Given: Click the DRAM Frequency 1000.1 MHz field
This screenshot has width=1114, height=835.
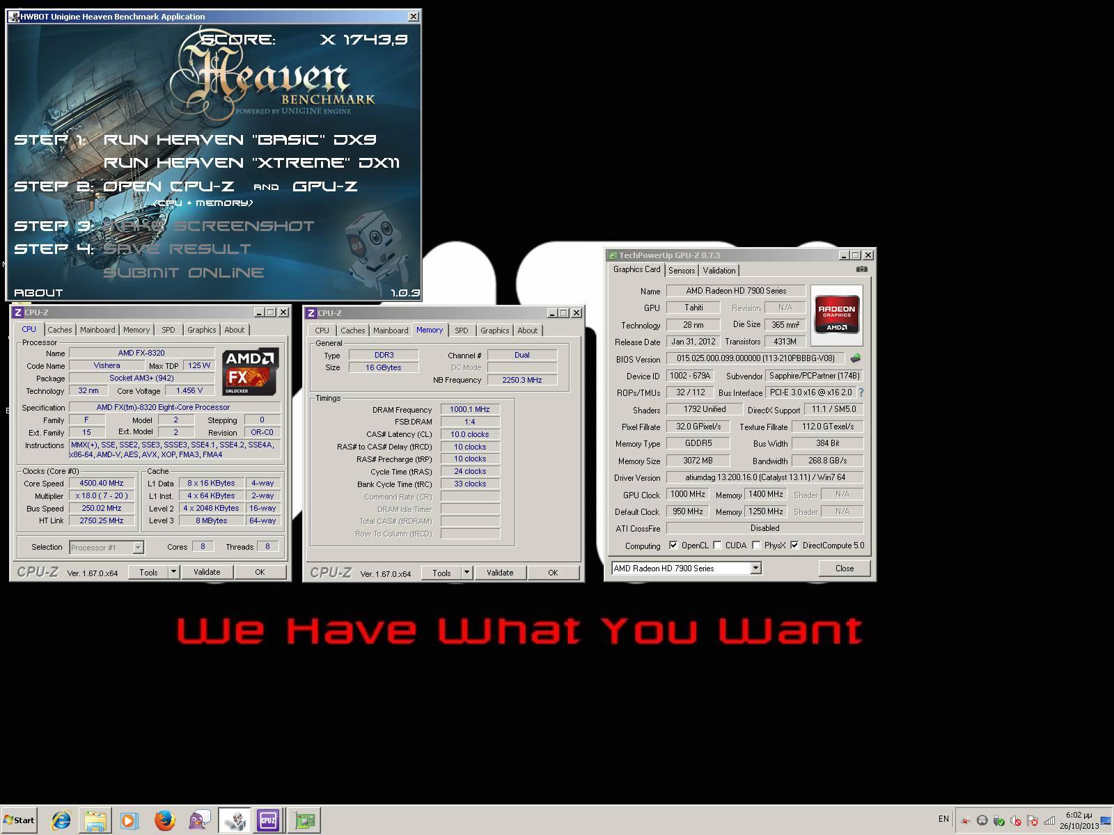Looking at the screenshot, I should [470, 409].
